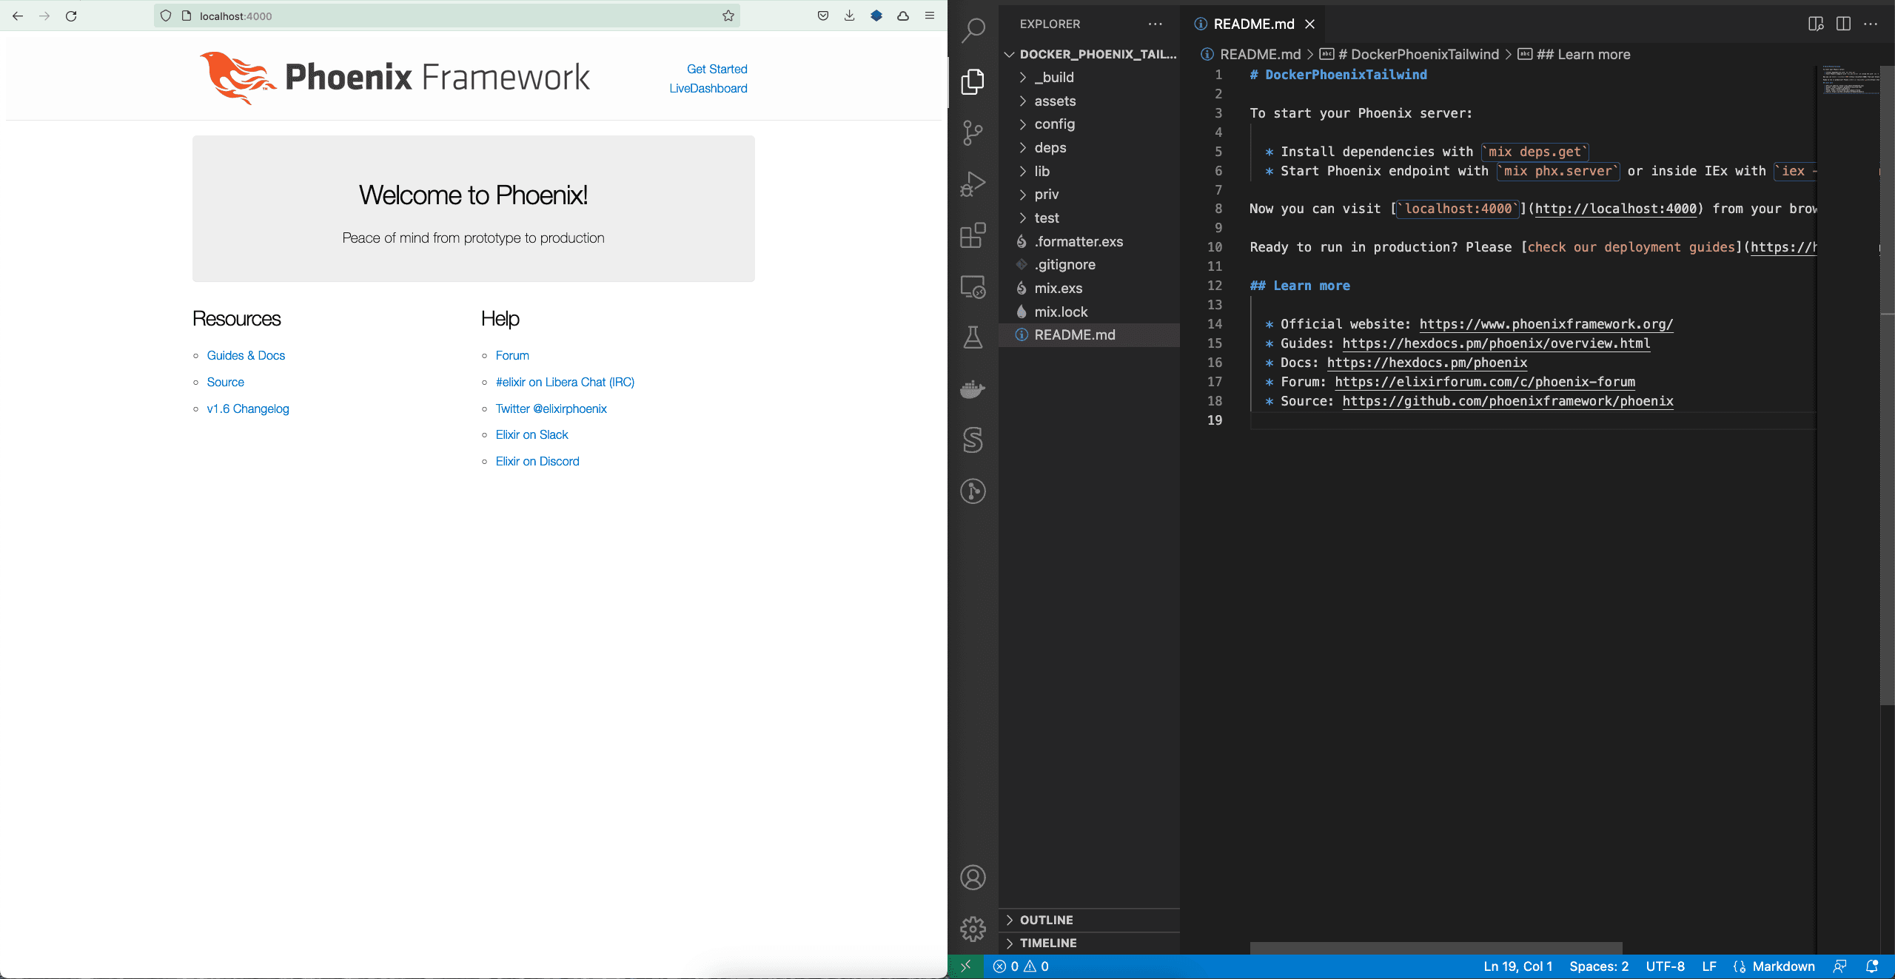The image size is (1895, 979).
Task: Open the Extensions view
Action: pyautogui.click(x=973, y=235)
